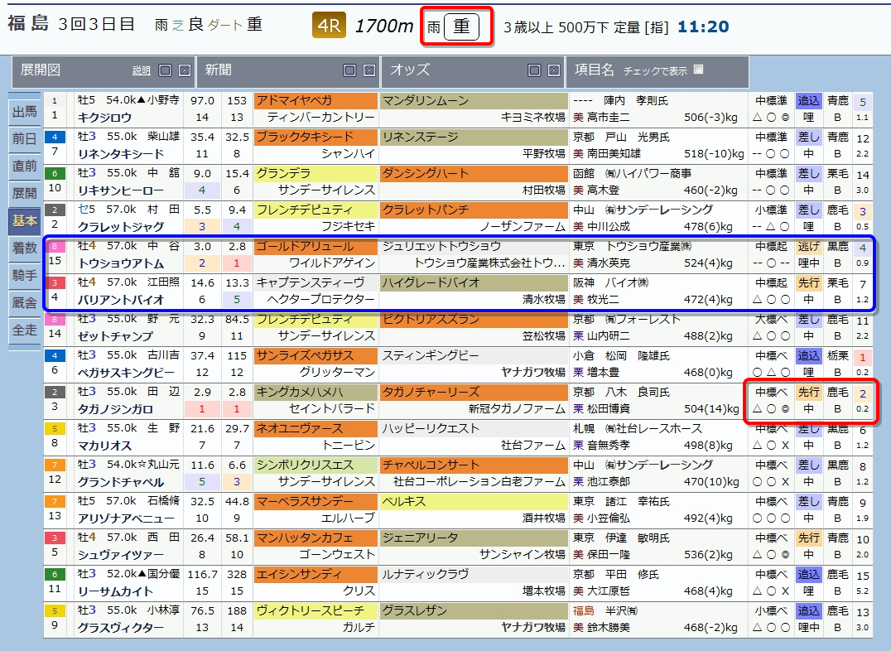Viewport: 891px width, 651px height.
Task: Select horse name リーサムカイト
Action: tap(115, 591)
